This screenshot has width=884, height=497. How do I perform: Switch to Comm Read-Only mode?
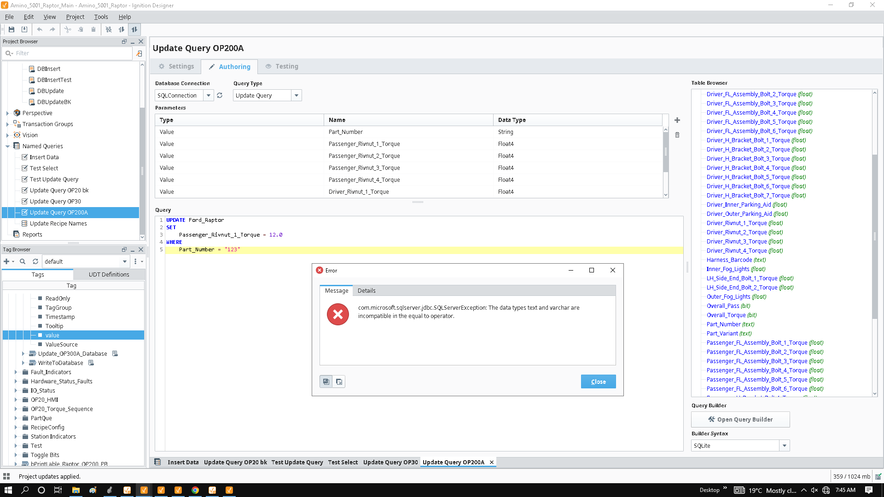(x=122, y=29)
